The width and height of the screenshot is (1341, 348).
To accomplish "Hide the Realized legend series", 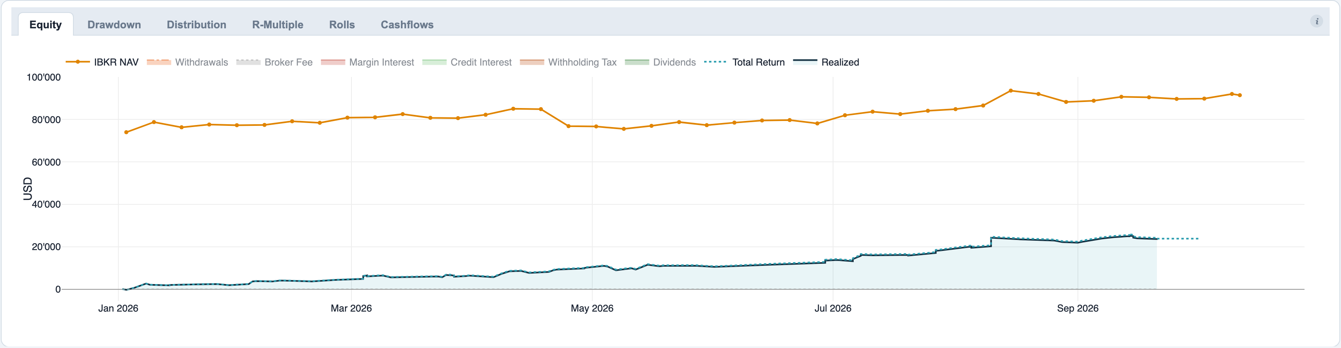I will click(826, 62).
